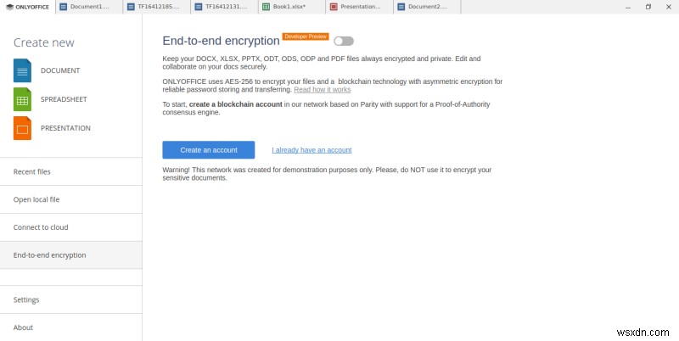
Task: Click the I already have an account link
Action: [311, 150]
